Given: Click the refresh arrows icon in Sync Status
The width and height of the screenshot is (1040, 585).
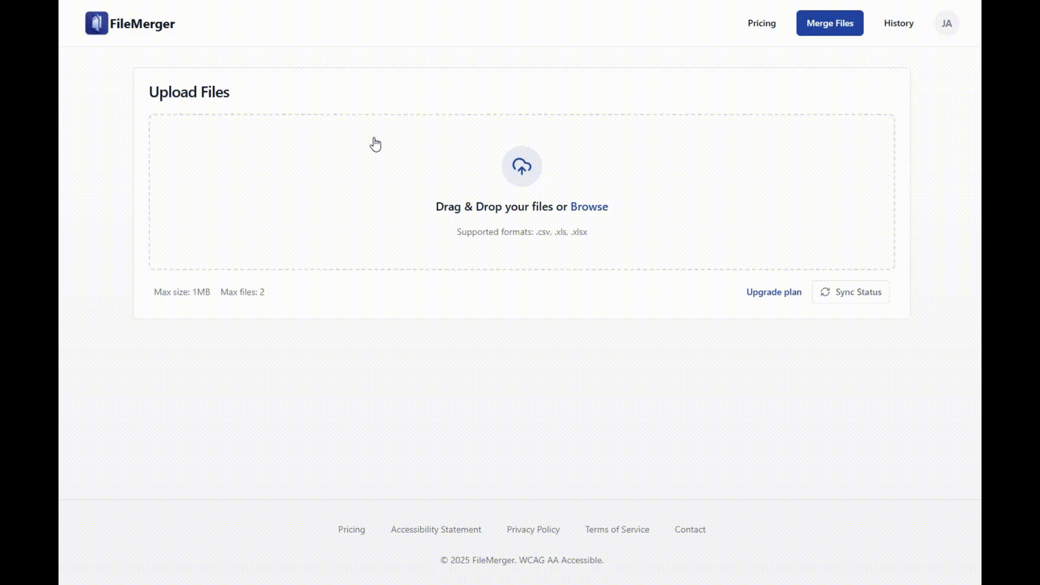Looking at the screenshot, I should point(825,292).
